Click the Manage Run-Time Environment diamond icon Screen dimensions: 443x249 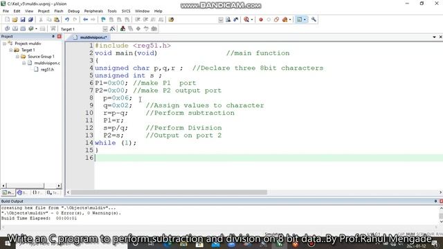coord(138,29)
